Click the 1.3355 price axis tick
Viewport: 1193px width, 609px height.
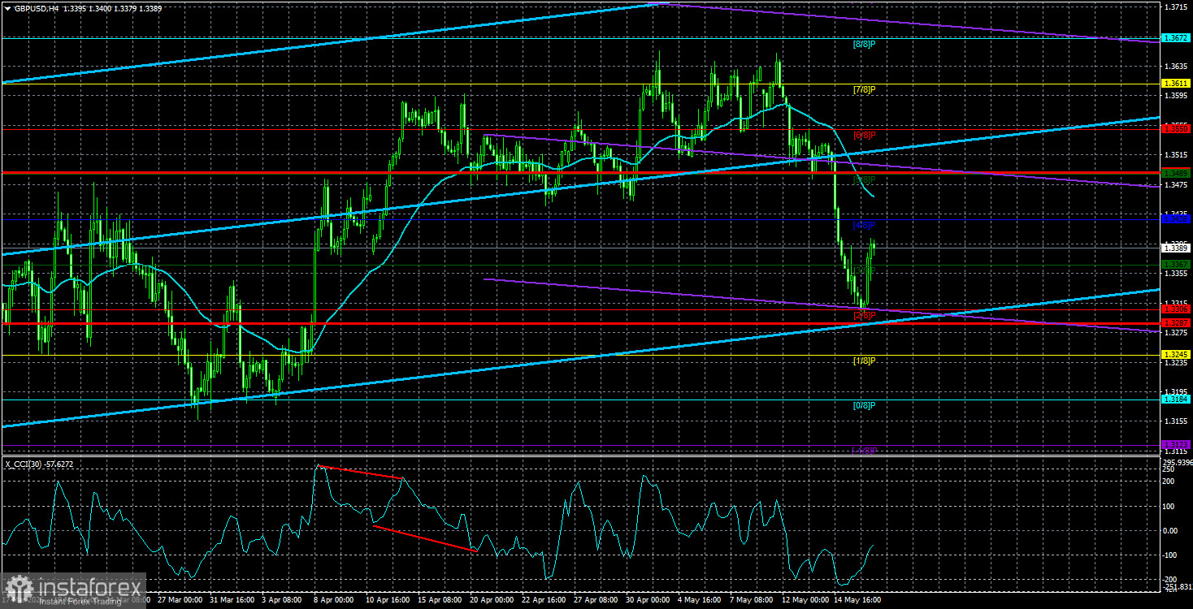pos(1175,274)
